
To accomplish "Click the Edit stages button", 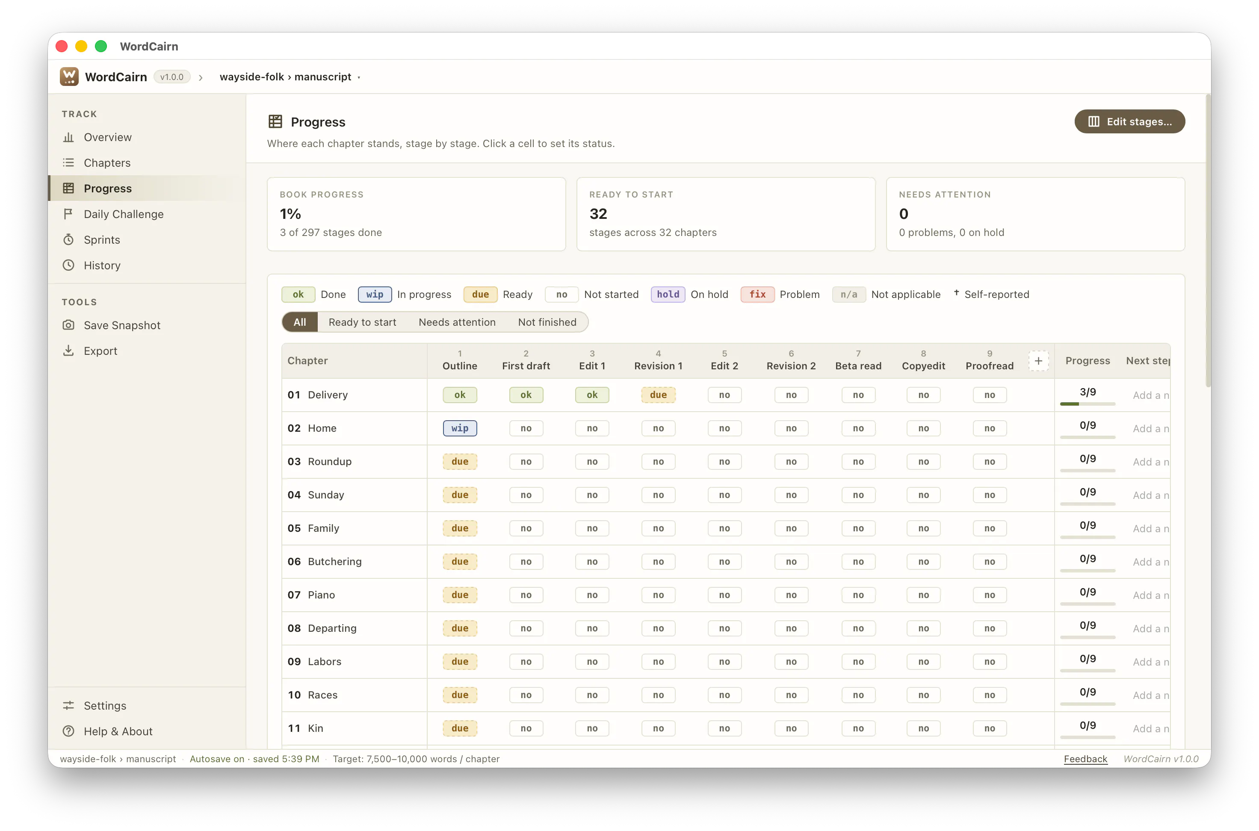I will pos(1129,122).
